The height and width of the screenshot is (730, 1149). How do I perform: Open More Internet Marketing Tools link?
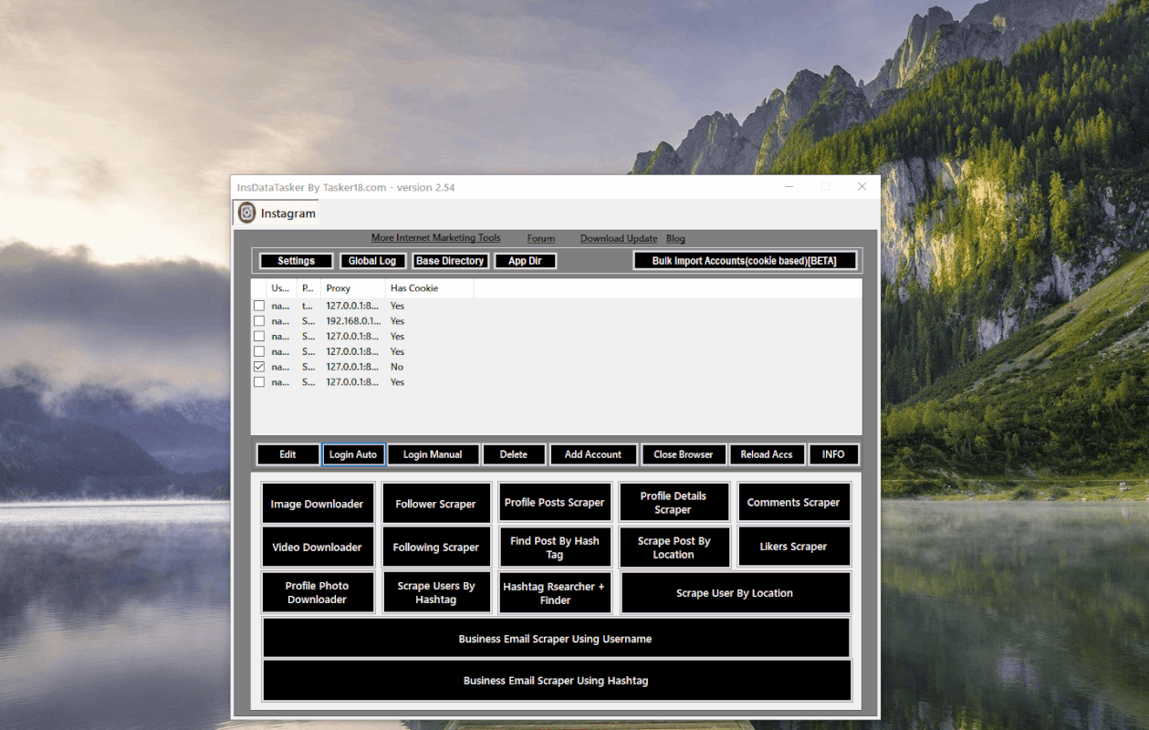(435, 238)
